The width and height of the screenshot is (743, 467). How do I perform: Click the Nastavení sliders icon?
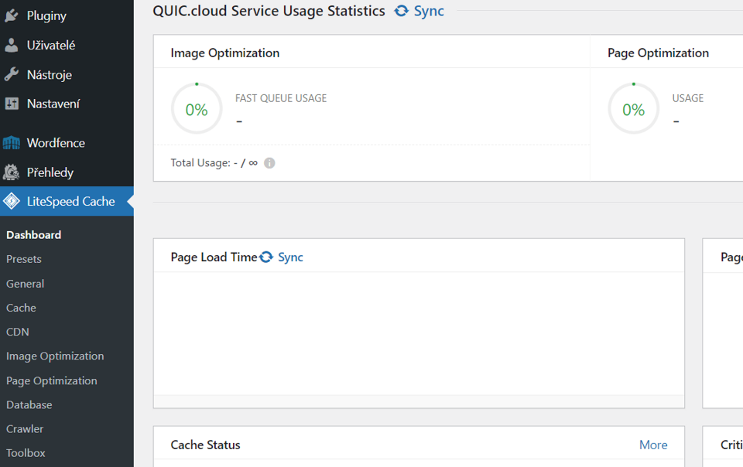pos(12,104)
